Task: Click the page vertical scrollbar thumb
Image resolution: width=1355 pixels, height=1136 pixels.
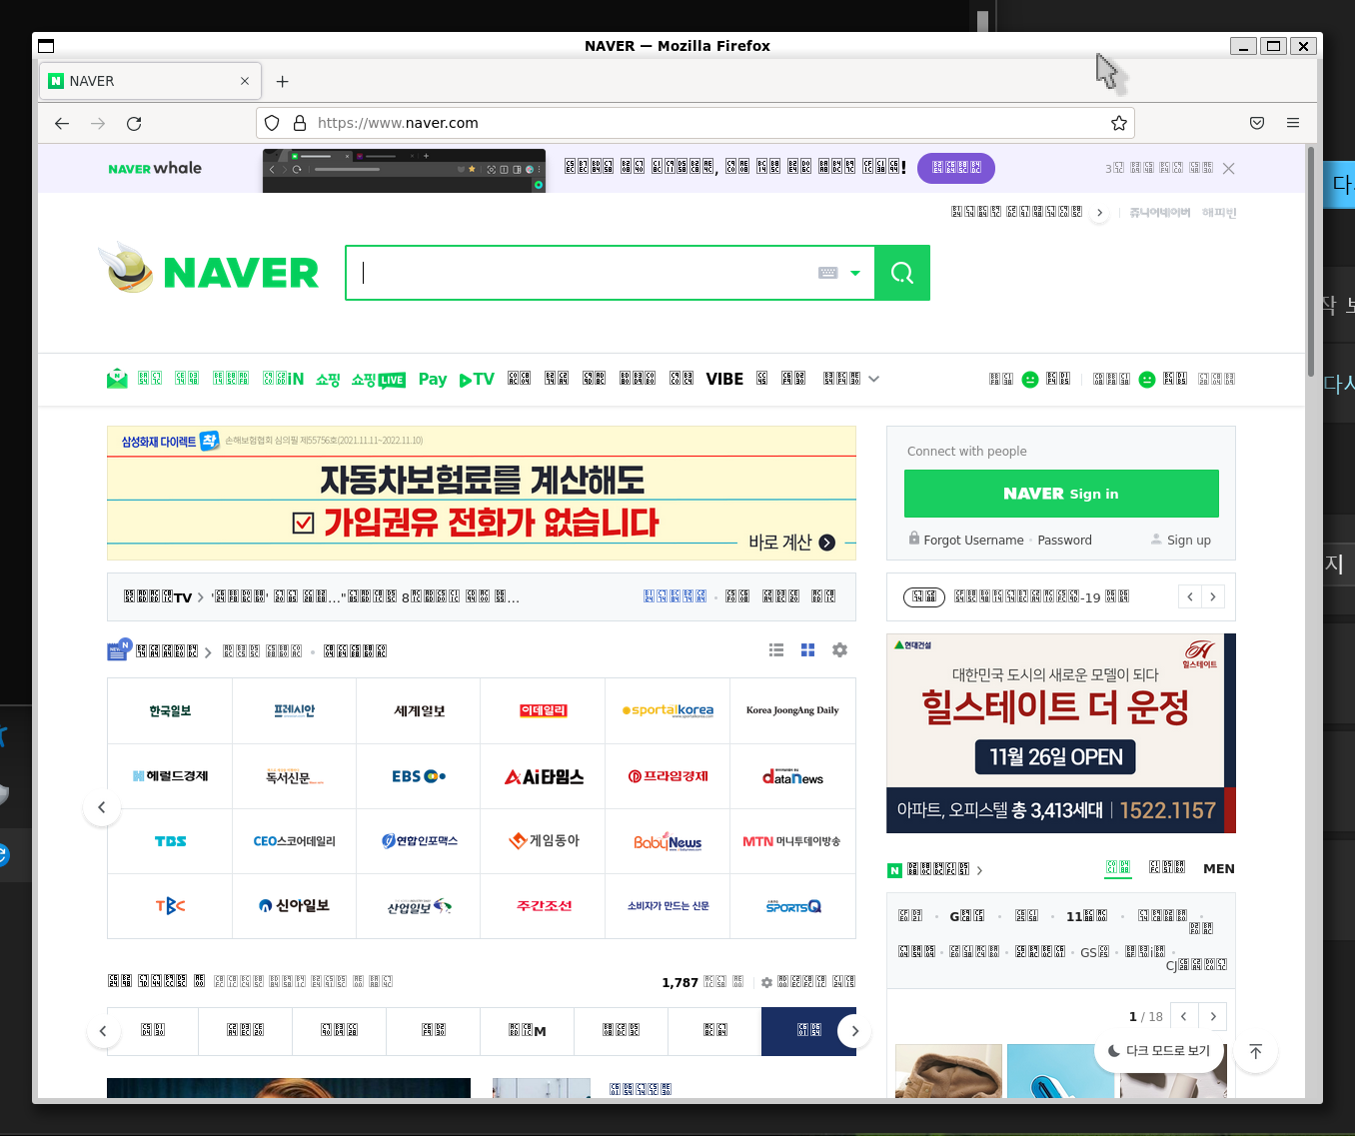Action: [1311, 262]
